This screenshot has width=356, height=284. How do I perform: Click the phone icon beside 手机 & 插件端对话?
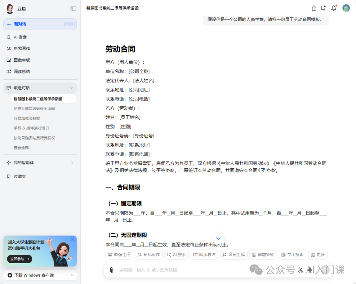pos(48,128)
